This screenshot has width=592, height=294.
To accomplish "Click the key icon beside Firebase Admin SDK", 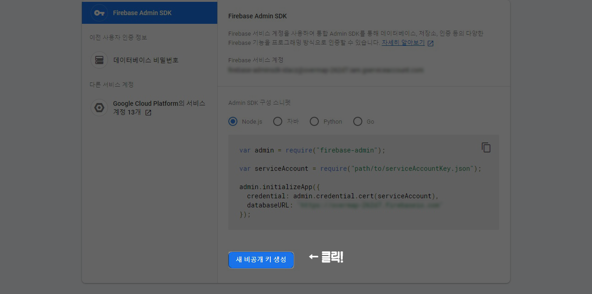I will tap(99, 13).
